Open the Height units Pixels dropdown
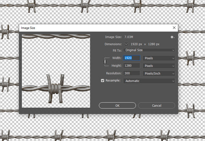This screenshot has height=141, width=205. [159, 66]
